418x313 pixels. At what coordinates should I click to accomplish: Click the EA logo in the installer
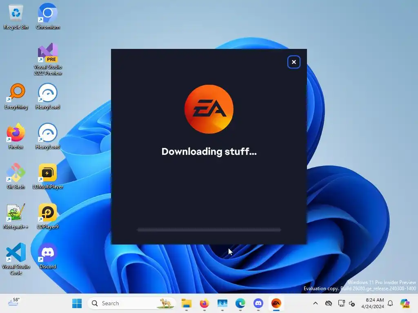(x=209, y=109)
